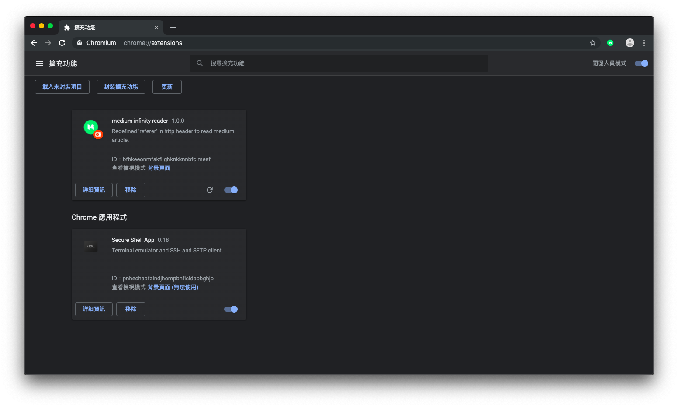Click the 擴充功能 page title
This screenshot has height=407, width=678.
[63, 64]
